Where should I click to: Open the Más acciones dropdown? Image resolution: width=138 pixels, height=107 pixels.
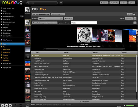pos(58,14)
